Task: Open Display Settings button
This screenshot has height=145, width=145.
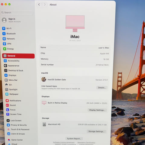Action: (97, 110)
